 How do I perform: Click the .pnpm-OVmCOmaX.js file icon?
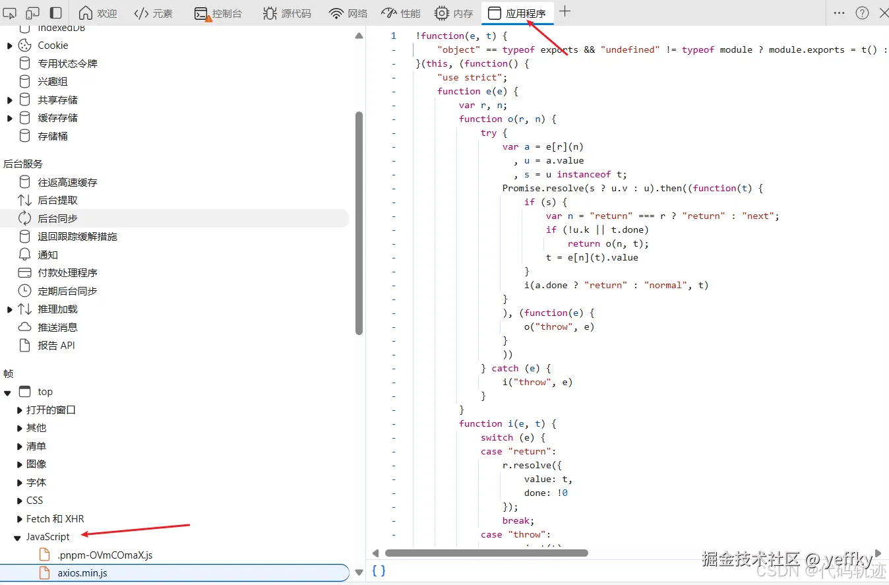(45, 555)
